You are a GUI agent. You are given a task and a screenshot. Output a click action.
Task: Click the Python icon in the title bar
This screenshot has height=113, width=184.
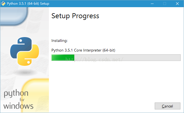[x=3, y=4]
